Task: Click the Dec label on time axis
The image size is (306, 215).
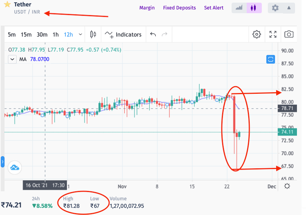Action: (272, 186)
